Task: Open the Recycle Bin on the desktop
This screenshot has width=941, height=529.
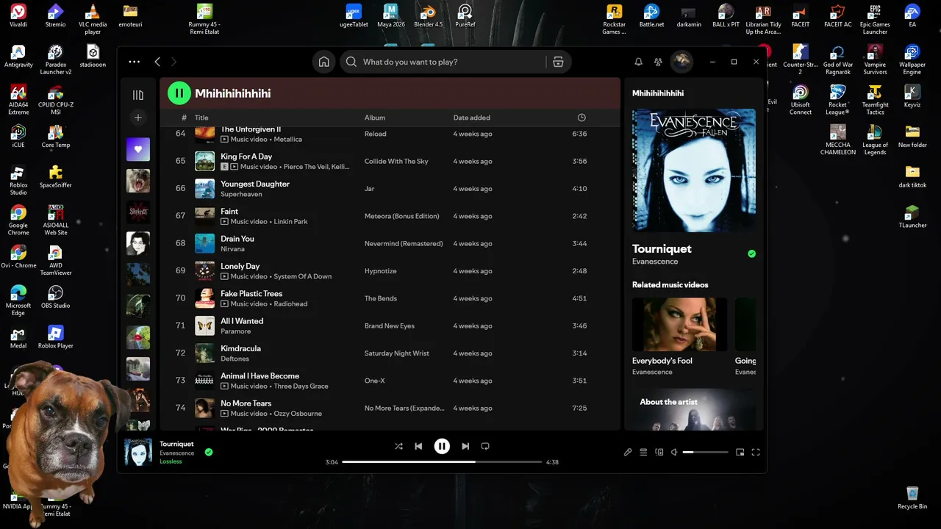Action: click(x=912, y=497)
